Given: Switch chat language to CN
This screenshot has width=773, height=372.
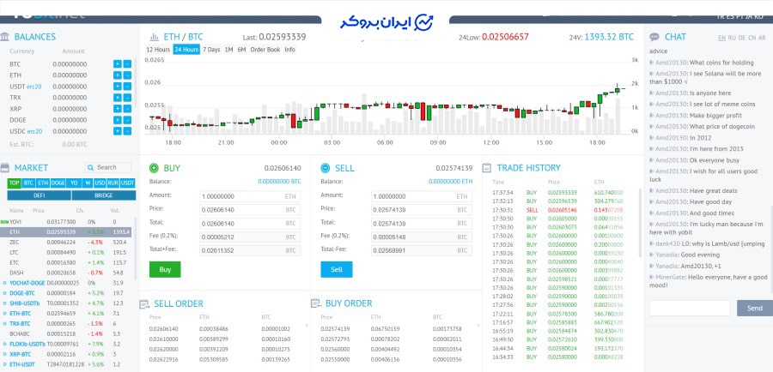Looking at the screenshot, I should [752, 38].
